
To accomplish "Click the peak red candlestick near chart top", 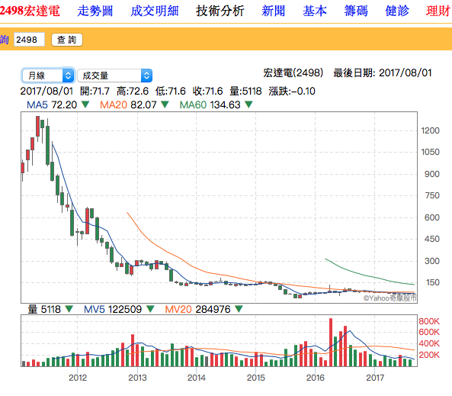I will (37, 126).
